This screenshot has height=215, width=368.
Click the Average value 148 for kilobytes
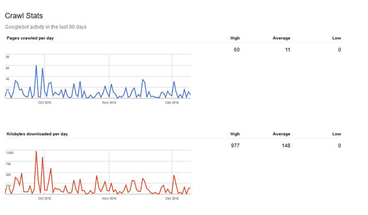click(286, 145)
